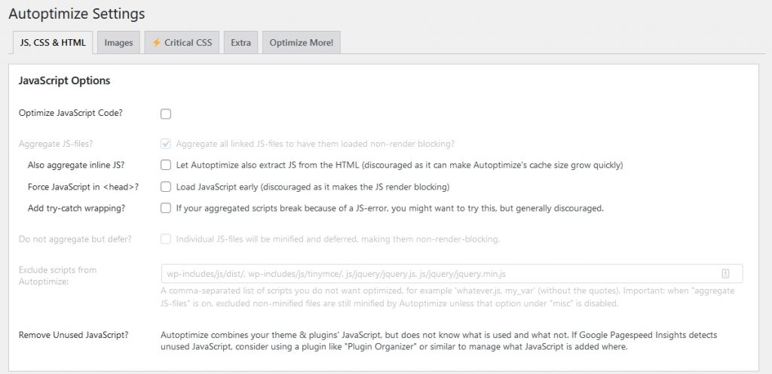
Task: Click the icon inside the exclude scripts field
Action: click(725, 273)
